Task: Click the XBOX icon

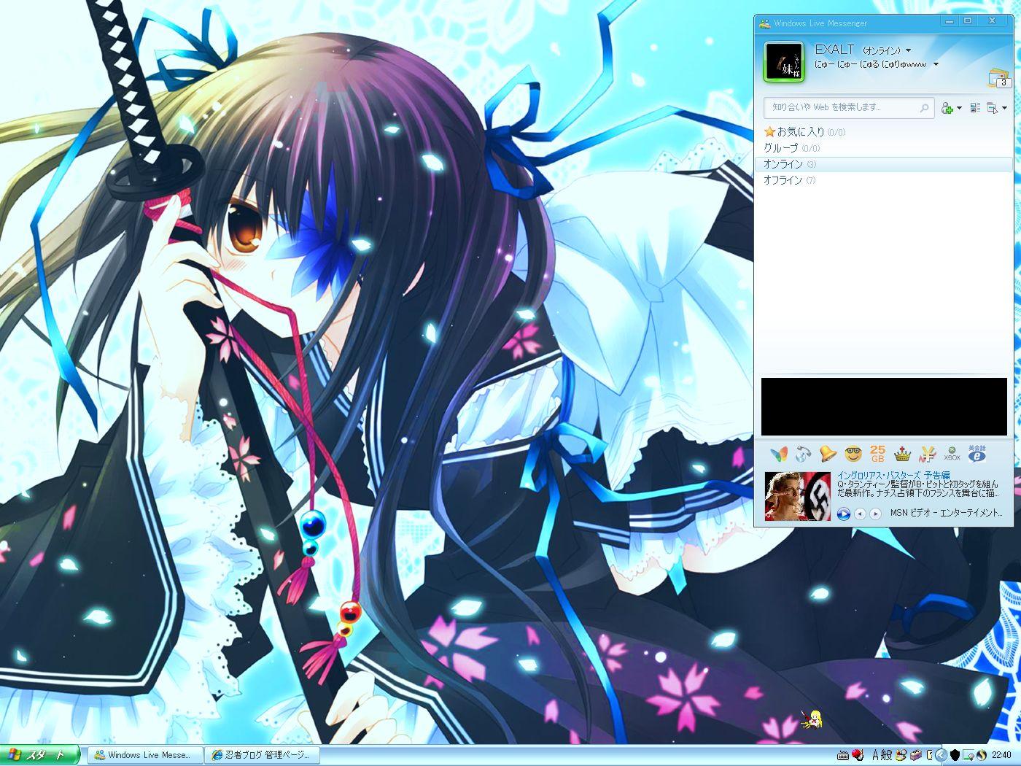Action: pyautogui.click(x=952, y=454)
